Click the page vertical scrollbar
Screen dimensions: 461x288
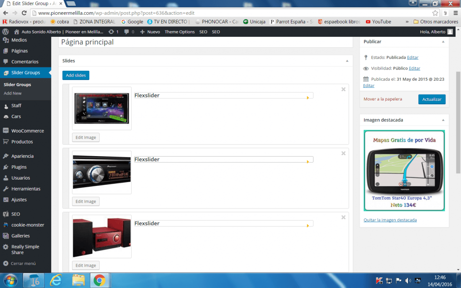(458, 122)
